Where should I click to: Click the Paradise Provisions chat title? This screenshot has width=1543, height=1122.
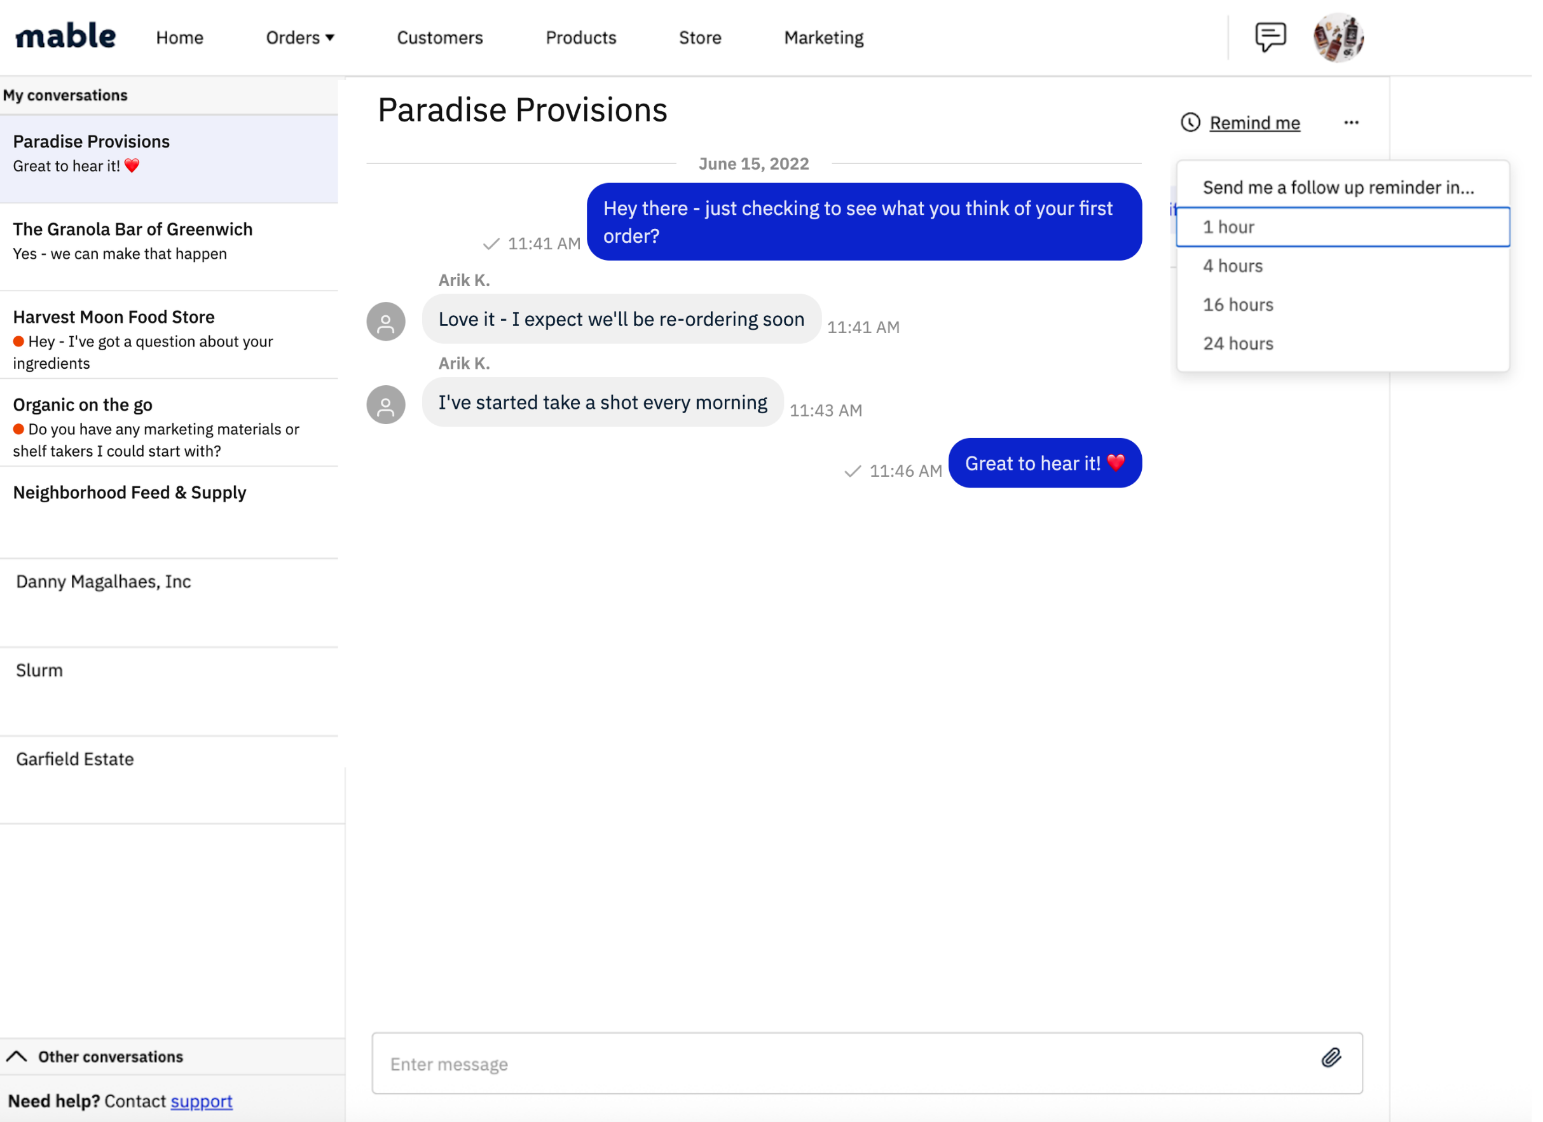523,110
